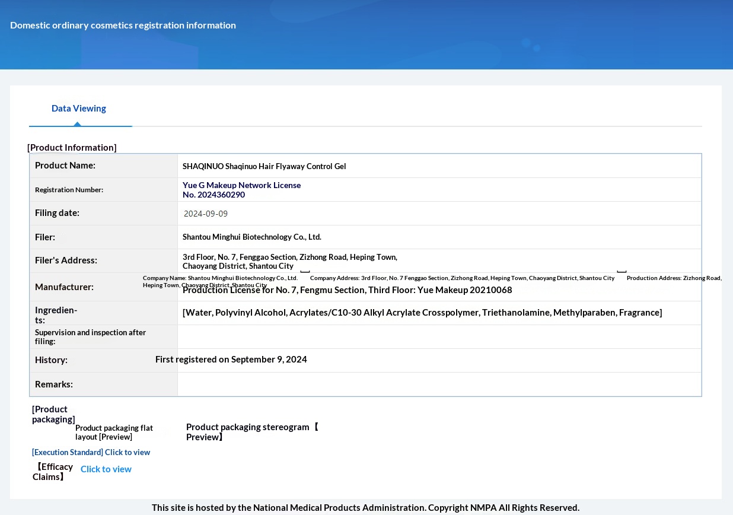Click the ingredients list text
733x515 pixels.
pyautogui.click(x=422, y=313)
